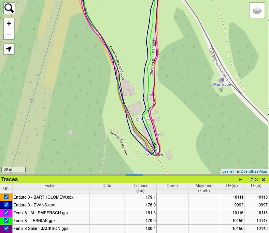Close the Traces panel
Viewport: 269px width, 233px height.
263,180
